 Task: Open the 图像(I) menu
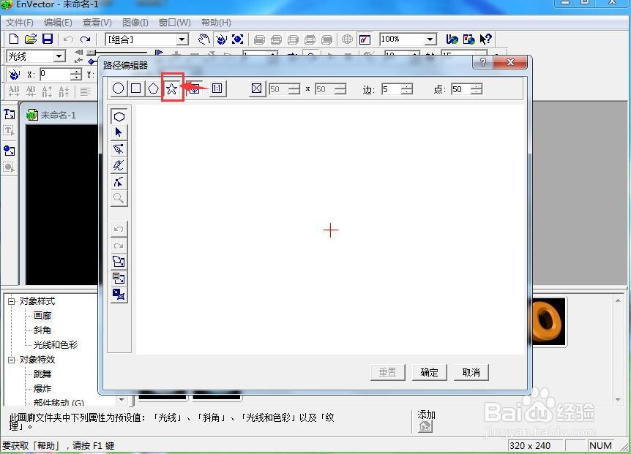tap(135, 23)
